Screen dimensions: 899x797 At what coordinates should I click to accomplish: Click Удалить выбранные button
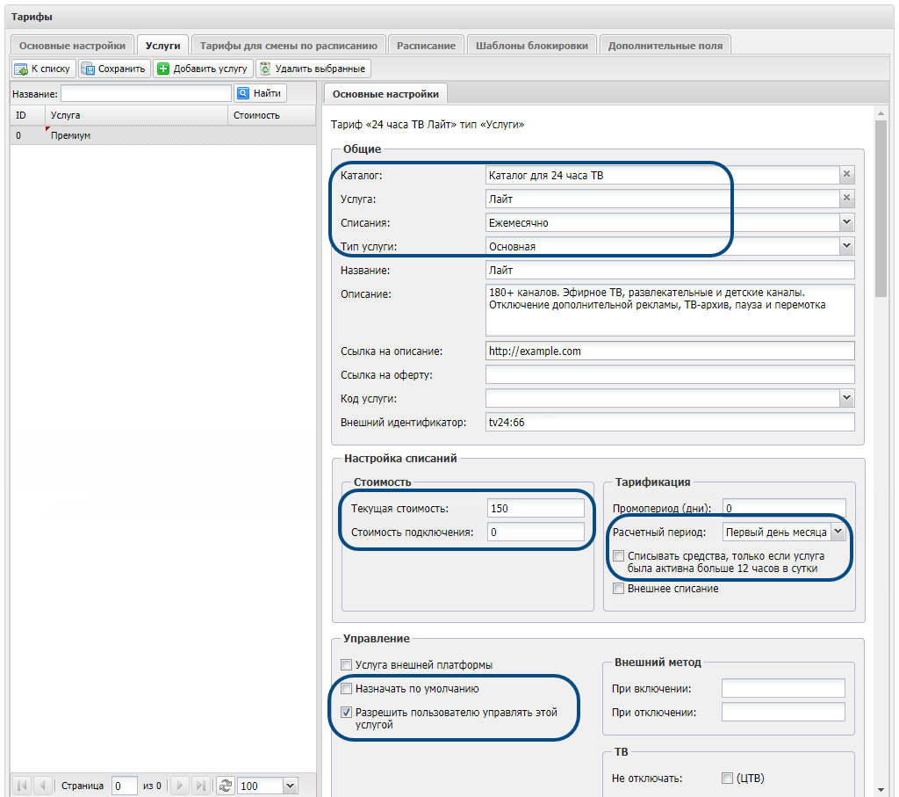[x=313, y=69]
